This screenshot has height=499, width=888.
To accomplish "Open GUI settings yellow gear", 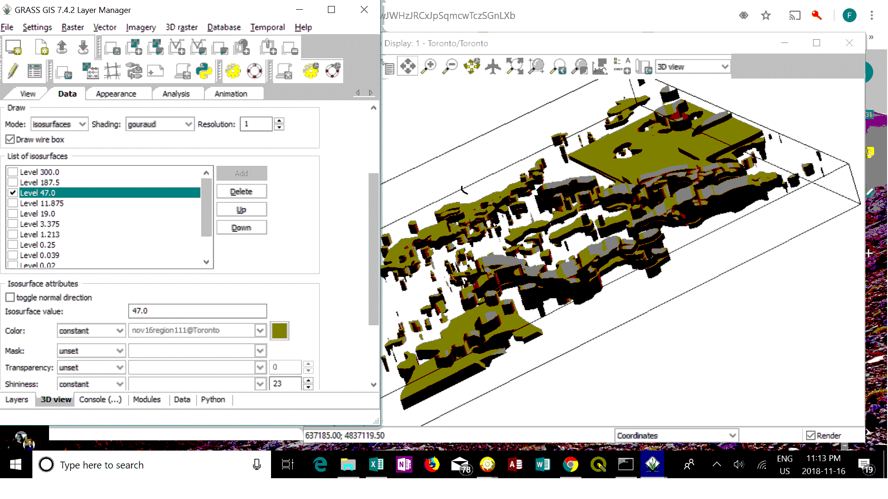I will [x=233, y=71].
